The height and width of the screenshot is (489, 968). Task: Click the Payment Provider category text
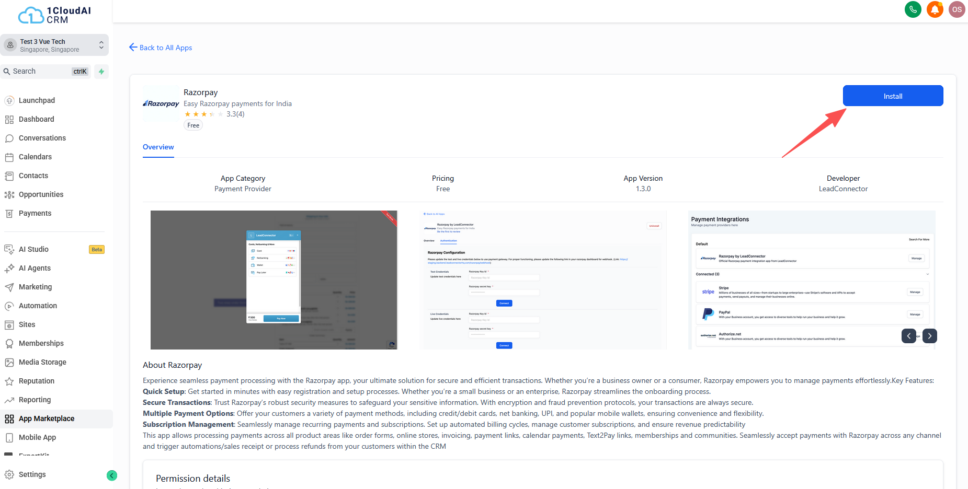click(x=243, y=189)
